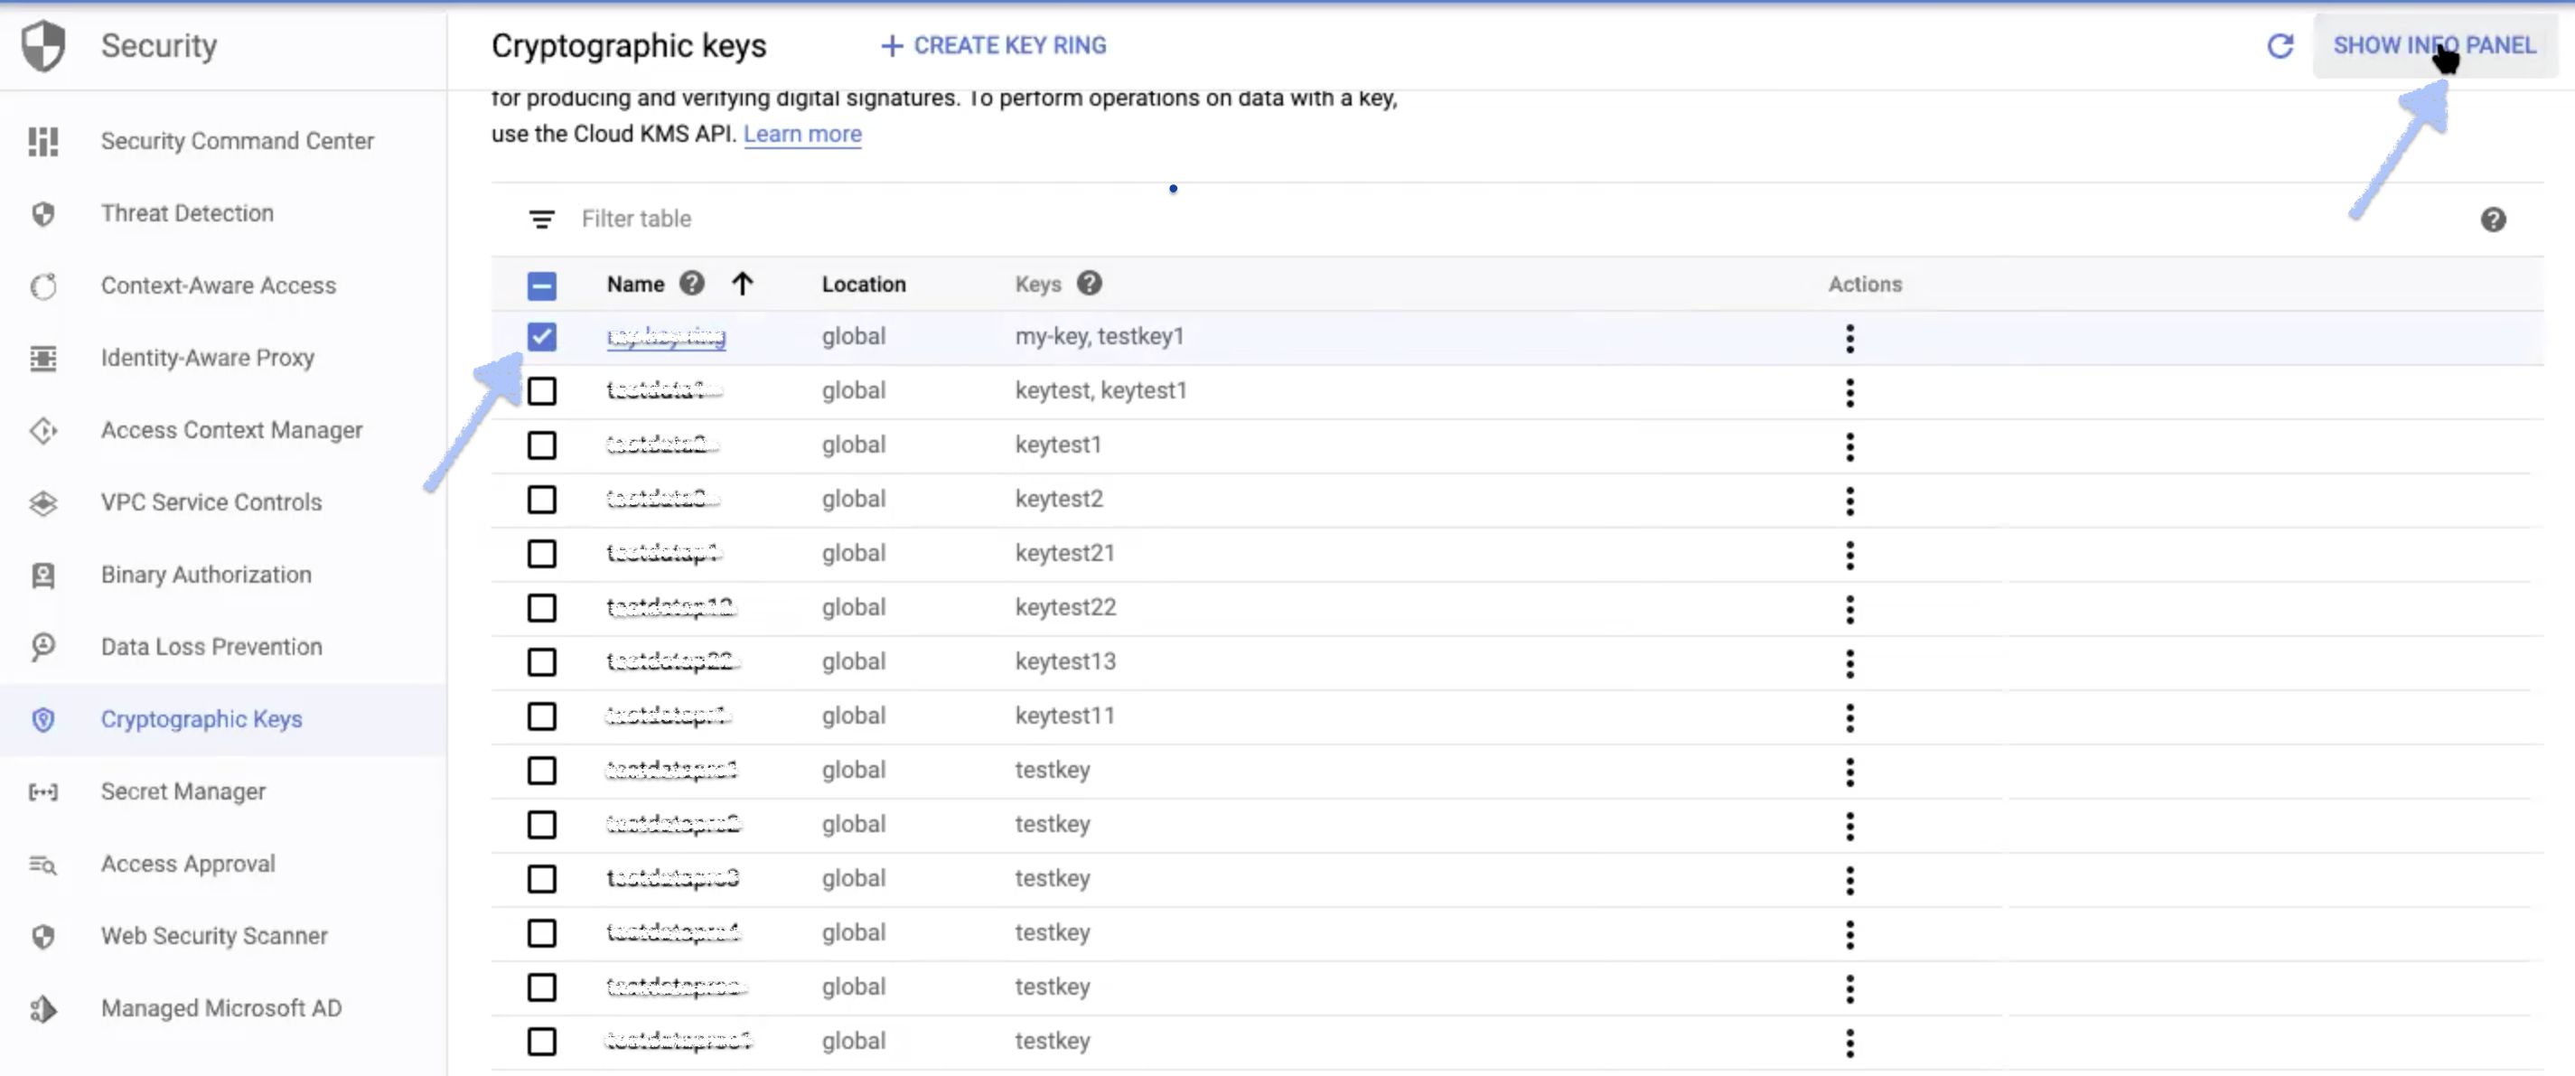Click the Data Loss Prevention icon
Screen dimensions: 2575x1076
(43, 647)
